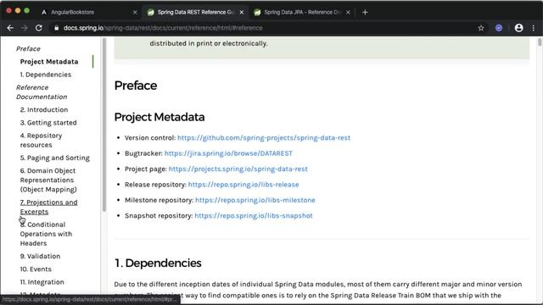The image size is (543, 305).
Task: Open 2. Introduction in the sidebar
Action: (44, 109)
